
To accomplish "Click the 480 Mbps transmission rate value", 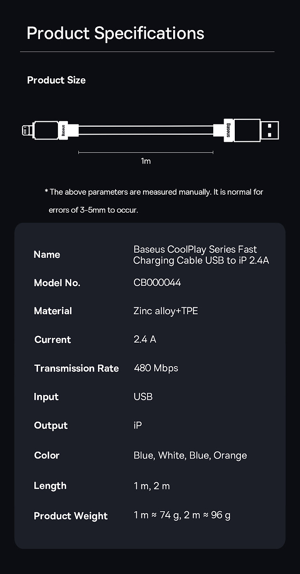I will (x=156, y=368).
